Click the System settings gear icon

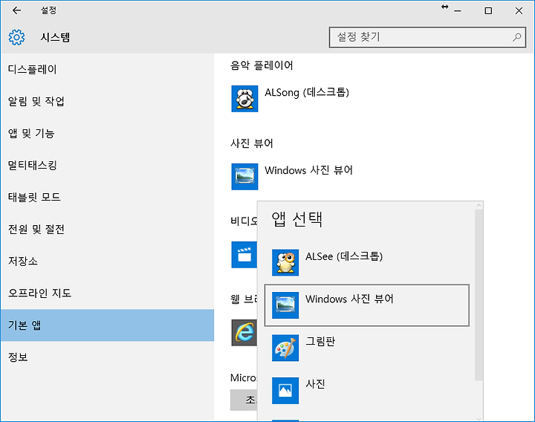[x=16, y=37]
